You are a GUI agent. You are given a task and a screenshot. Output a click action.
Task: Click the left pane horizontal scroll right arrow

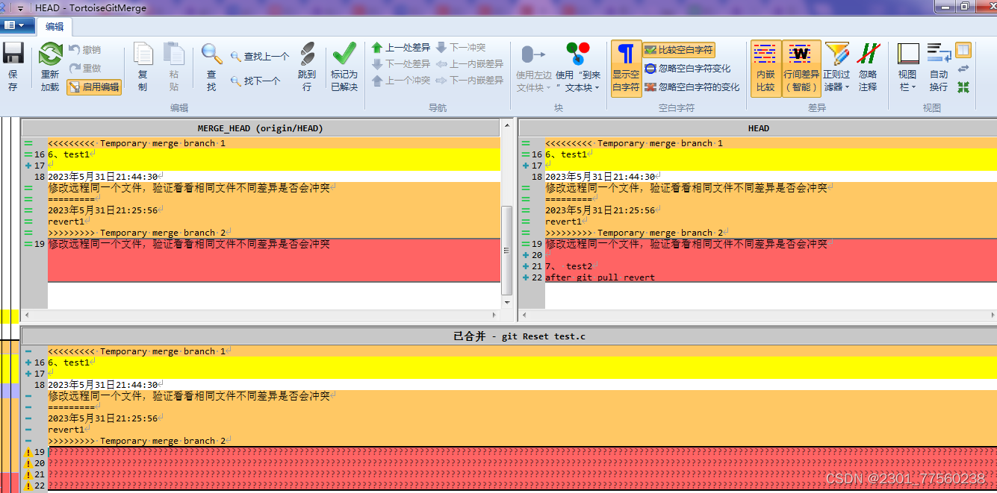coord(494,315)
